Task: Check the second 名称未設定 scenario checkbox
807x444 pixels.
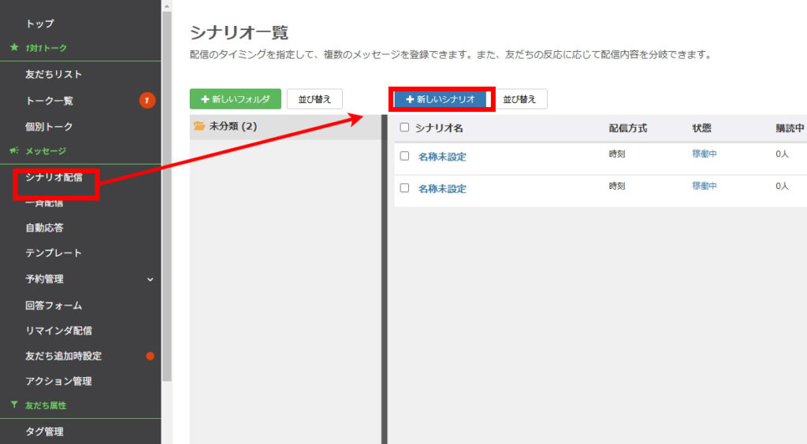Action: [405, 188]
